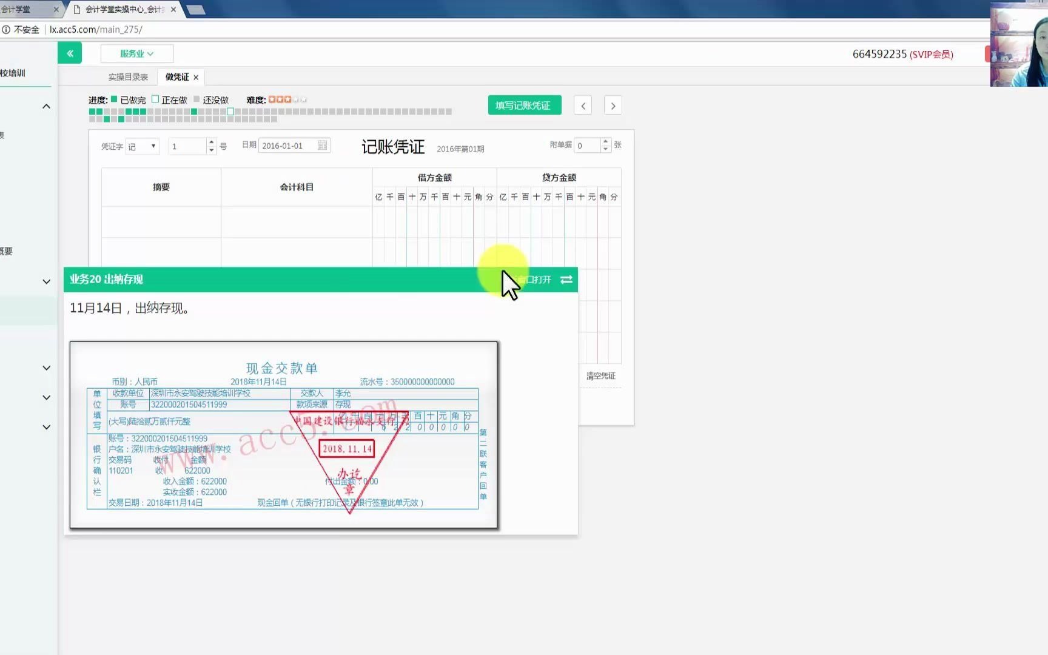
Task: Decrease the 附单据 count with the down arrow
Action: click(x=605, y=149)
